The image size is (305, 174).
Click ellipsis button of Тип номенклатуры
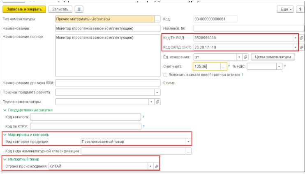(x=157, y=19)
